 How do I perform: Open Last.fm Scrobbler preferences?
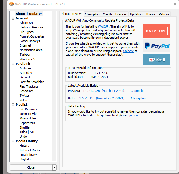point(32,82)
